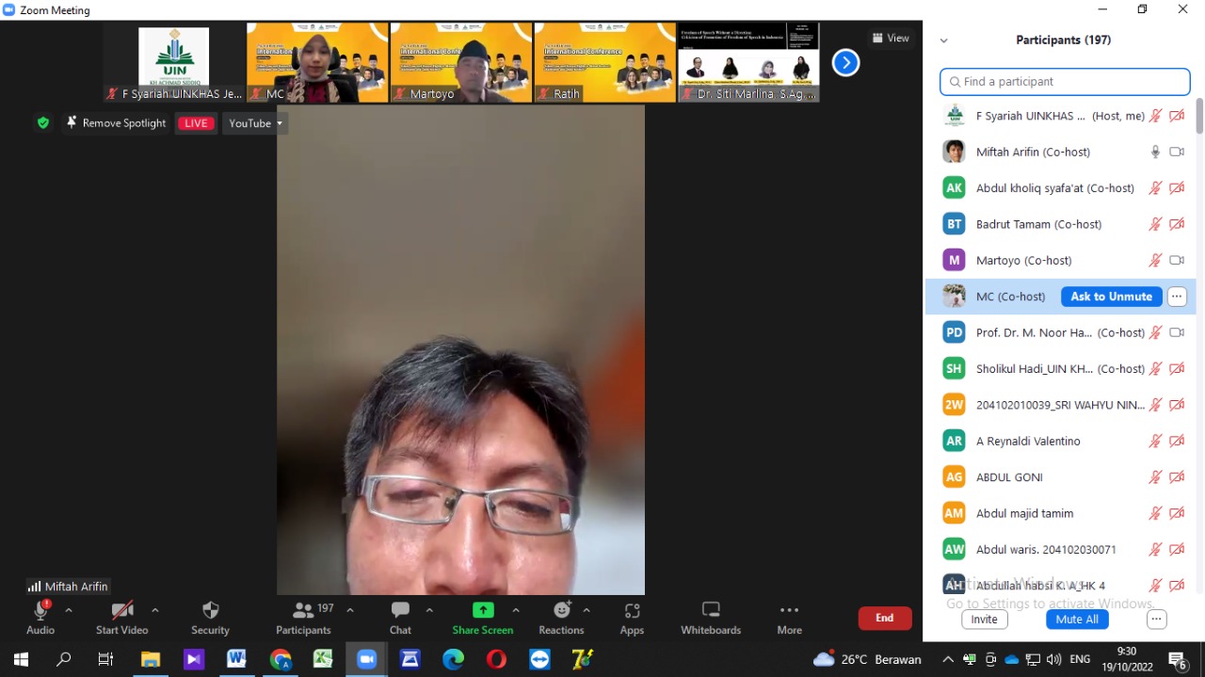This screenshot has width=1205, height=677.
Task: Toggle the Participants panel button
Action: click(x=303, y=618)
